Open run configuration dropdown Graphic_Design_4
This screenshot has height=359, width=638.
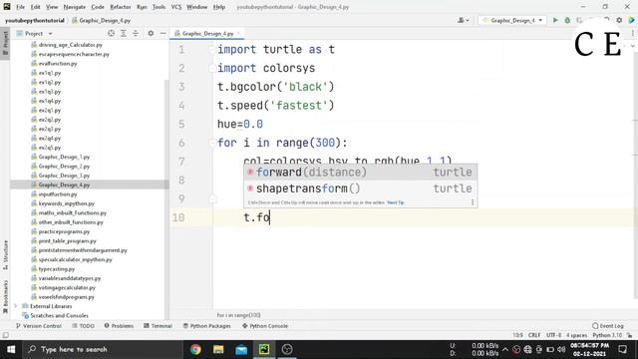click(x=511, y=20)
